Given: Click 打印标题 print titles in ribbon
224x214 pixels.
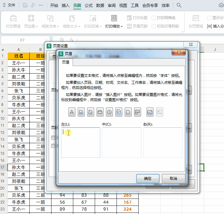Looking at the screenshot, I should (137, 18).
